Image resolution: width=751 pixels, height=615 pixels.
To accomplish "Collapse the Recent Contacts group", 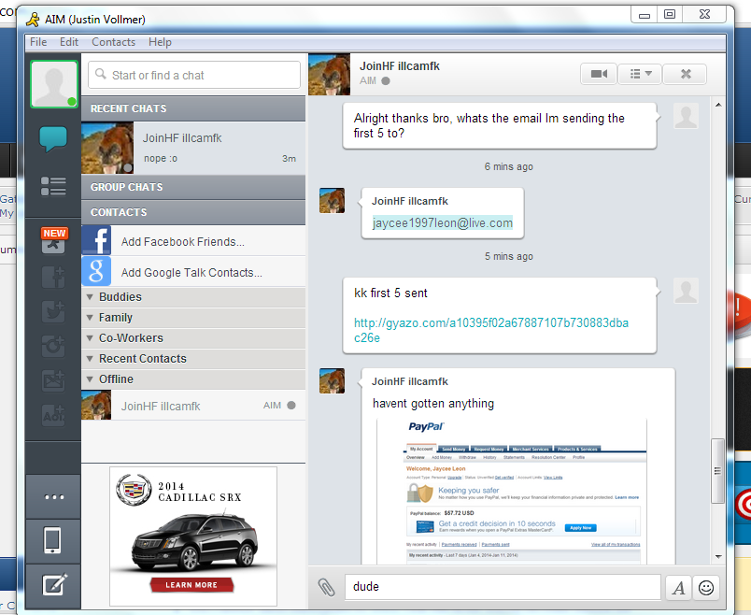I will pos(90,359).
